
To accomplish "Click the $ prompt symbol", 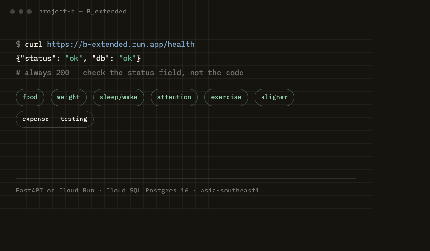I will (18, 45).
